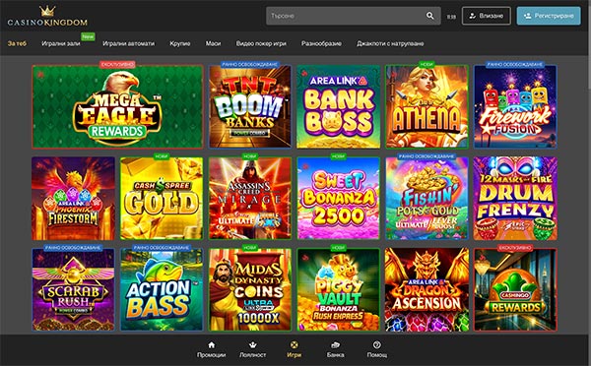Open the Casino Rewards game tile

pos(515,289)
